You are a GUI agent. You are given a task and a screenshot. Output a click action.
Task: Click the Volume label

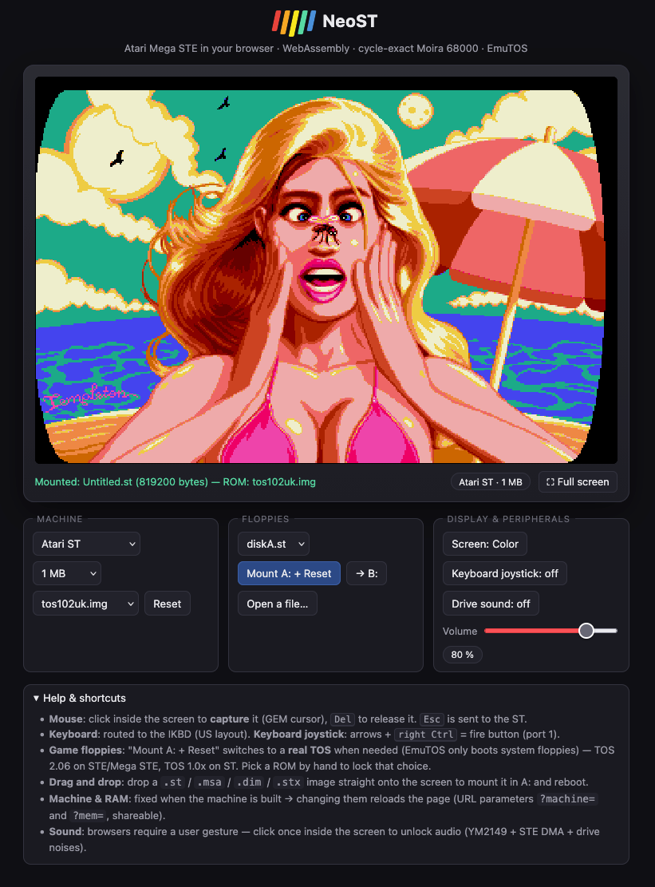pos(460,631)
